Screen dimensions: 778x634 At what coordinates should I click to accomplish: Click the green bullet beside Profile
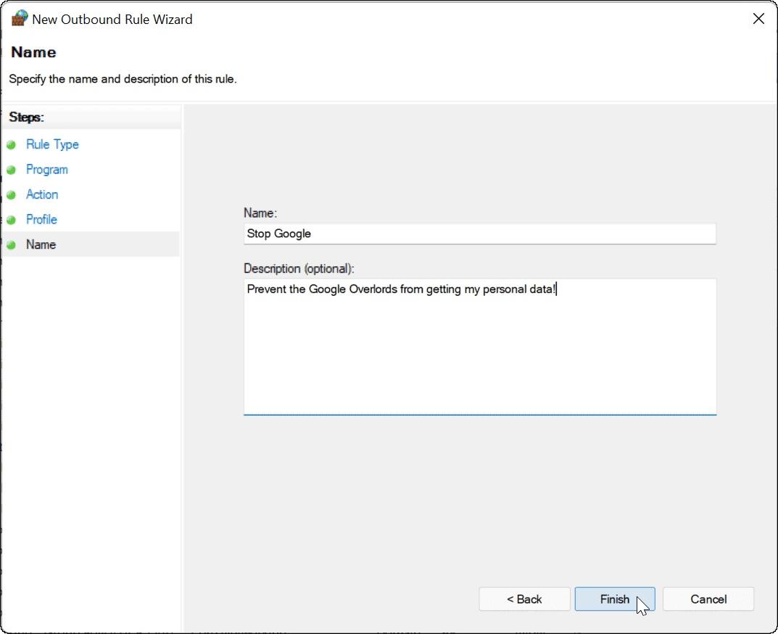11,220
